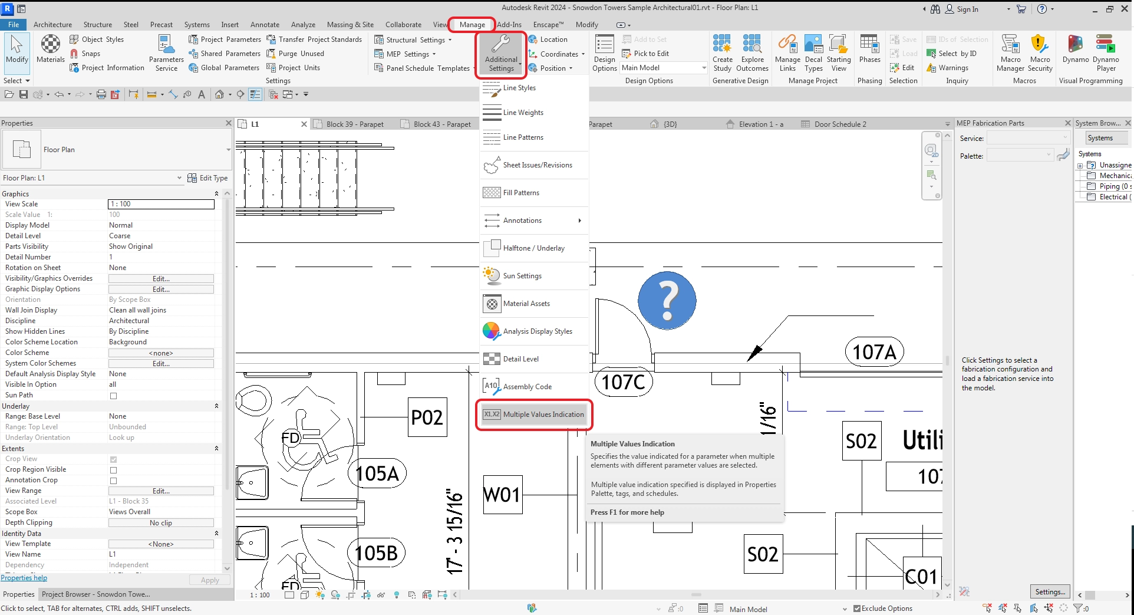
Task: Open Material Assets settings
Action: click(534, 304)
